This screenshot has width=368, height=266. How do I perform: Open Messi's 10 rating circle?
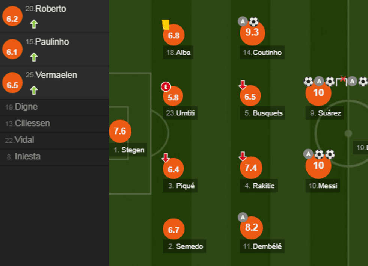point(318,165)
